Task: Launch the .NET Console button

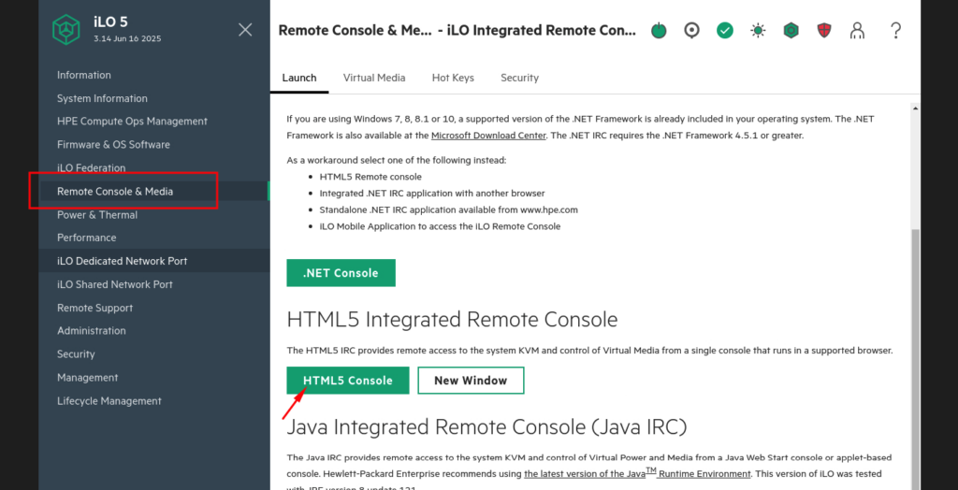Action: [x=341, y=272]
